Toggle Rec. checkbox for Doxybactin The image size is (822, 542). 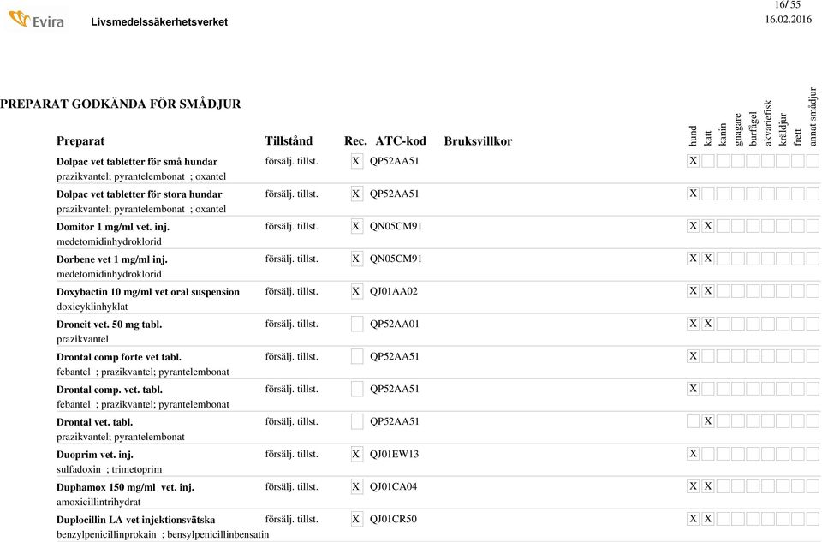point(356,291)
